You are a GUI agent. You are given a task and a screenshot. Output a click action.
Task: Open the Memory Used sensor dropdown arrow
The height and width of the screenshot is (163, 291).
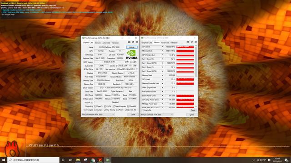point(163,76)
